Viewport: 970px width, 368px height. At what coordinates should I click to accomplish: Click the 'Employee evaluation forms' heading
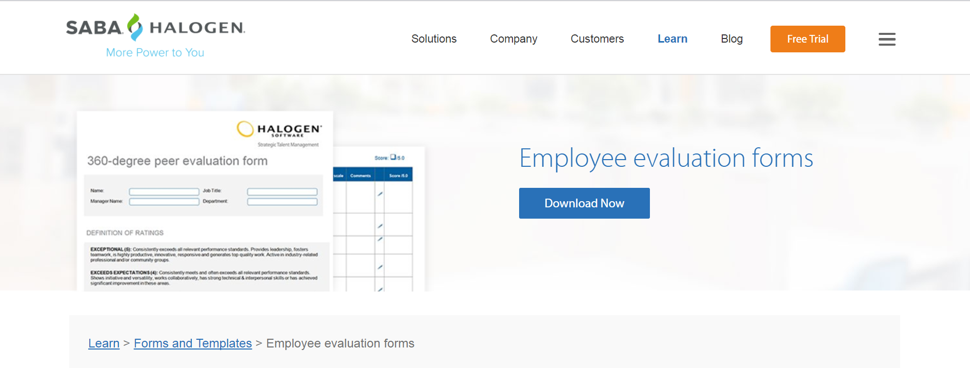point(666,158)
